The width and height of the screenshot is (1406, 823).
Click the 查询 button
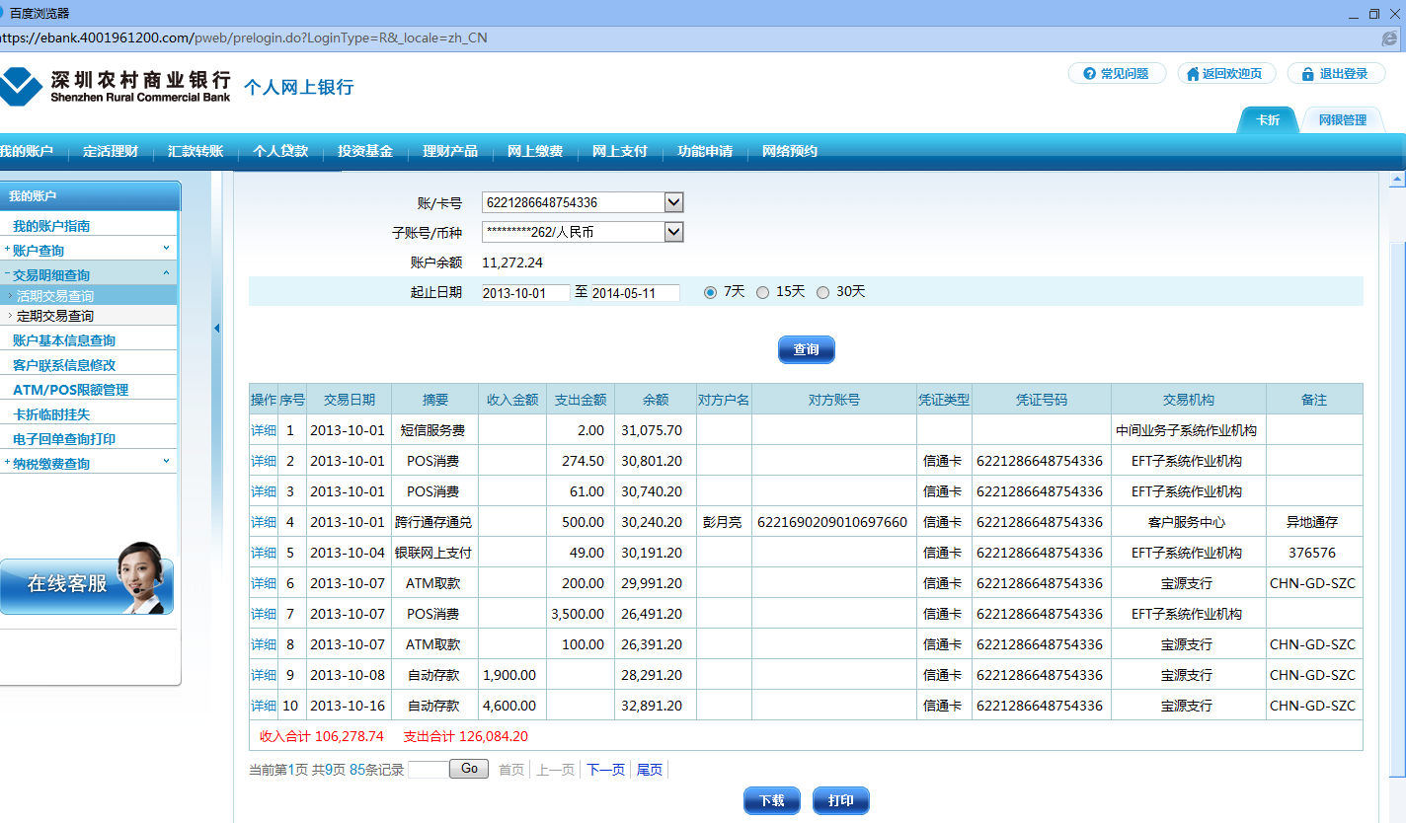[x=806, y=350]
